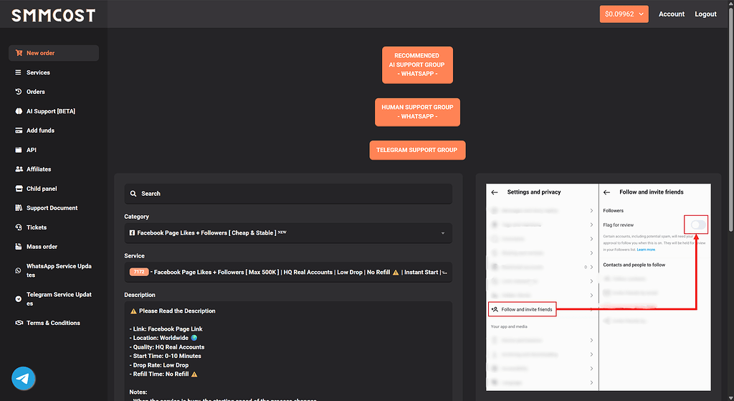Click the Flag for review instruction image
This screenshot has width=734, height=401.
pyautogui.click(x=599, y=287)
